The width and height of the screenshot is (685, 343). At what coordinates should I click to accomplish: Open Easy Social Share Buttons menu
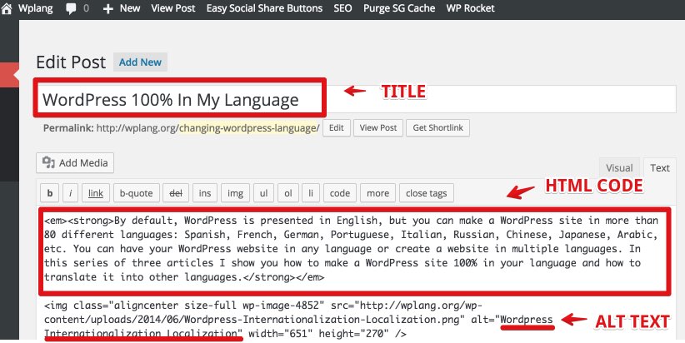point(264,8)
